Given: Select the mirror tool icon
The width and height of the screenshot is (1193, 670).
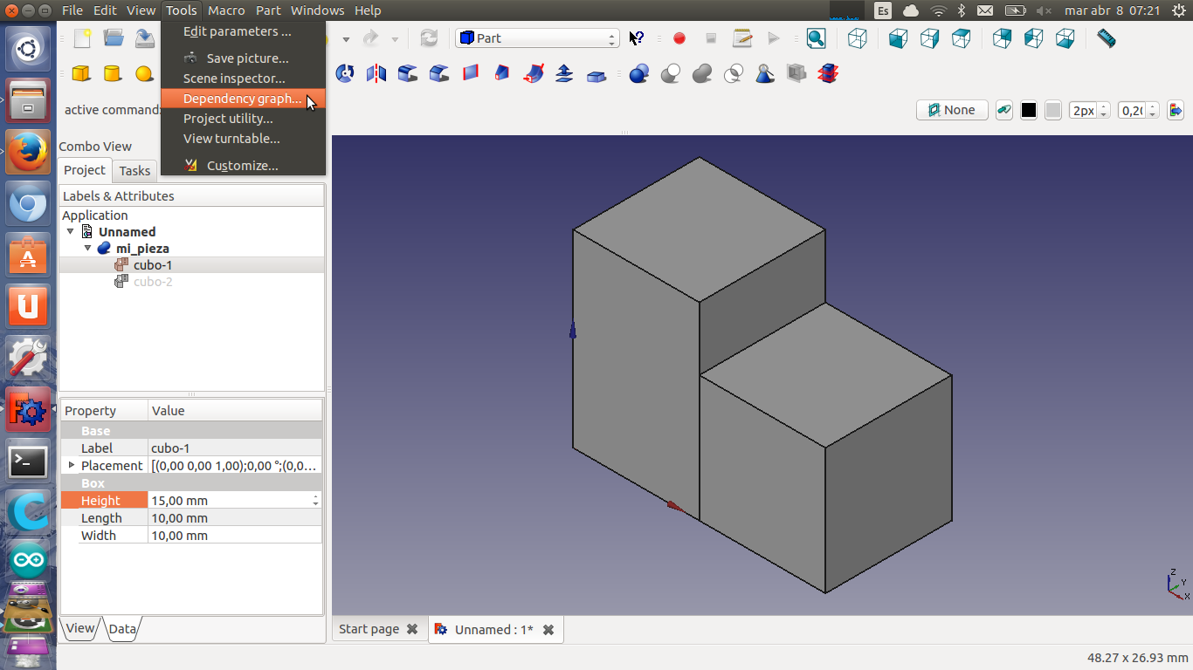Looking at the screenshot, I should 376,73.
